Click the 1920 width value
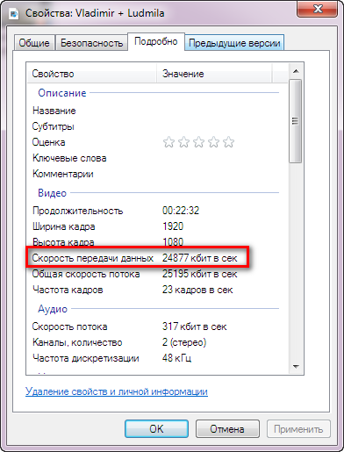 click(x=173, y=226)
